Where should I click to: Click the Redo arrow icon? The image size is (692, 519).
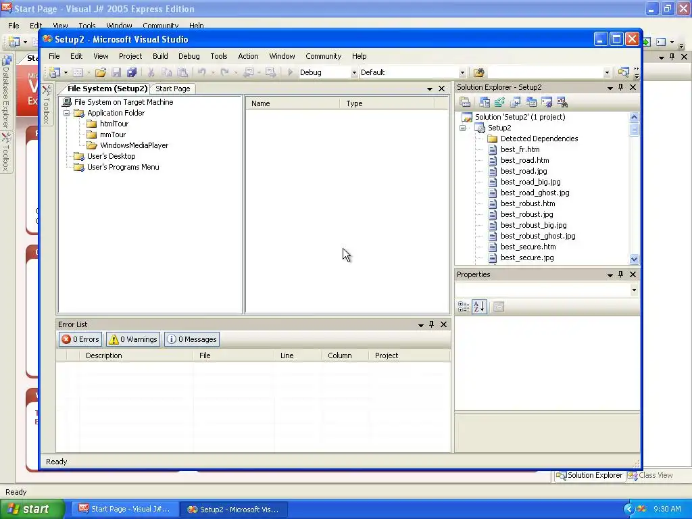tap(224, 72)
